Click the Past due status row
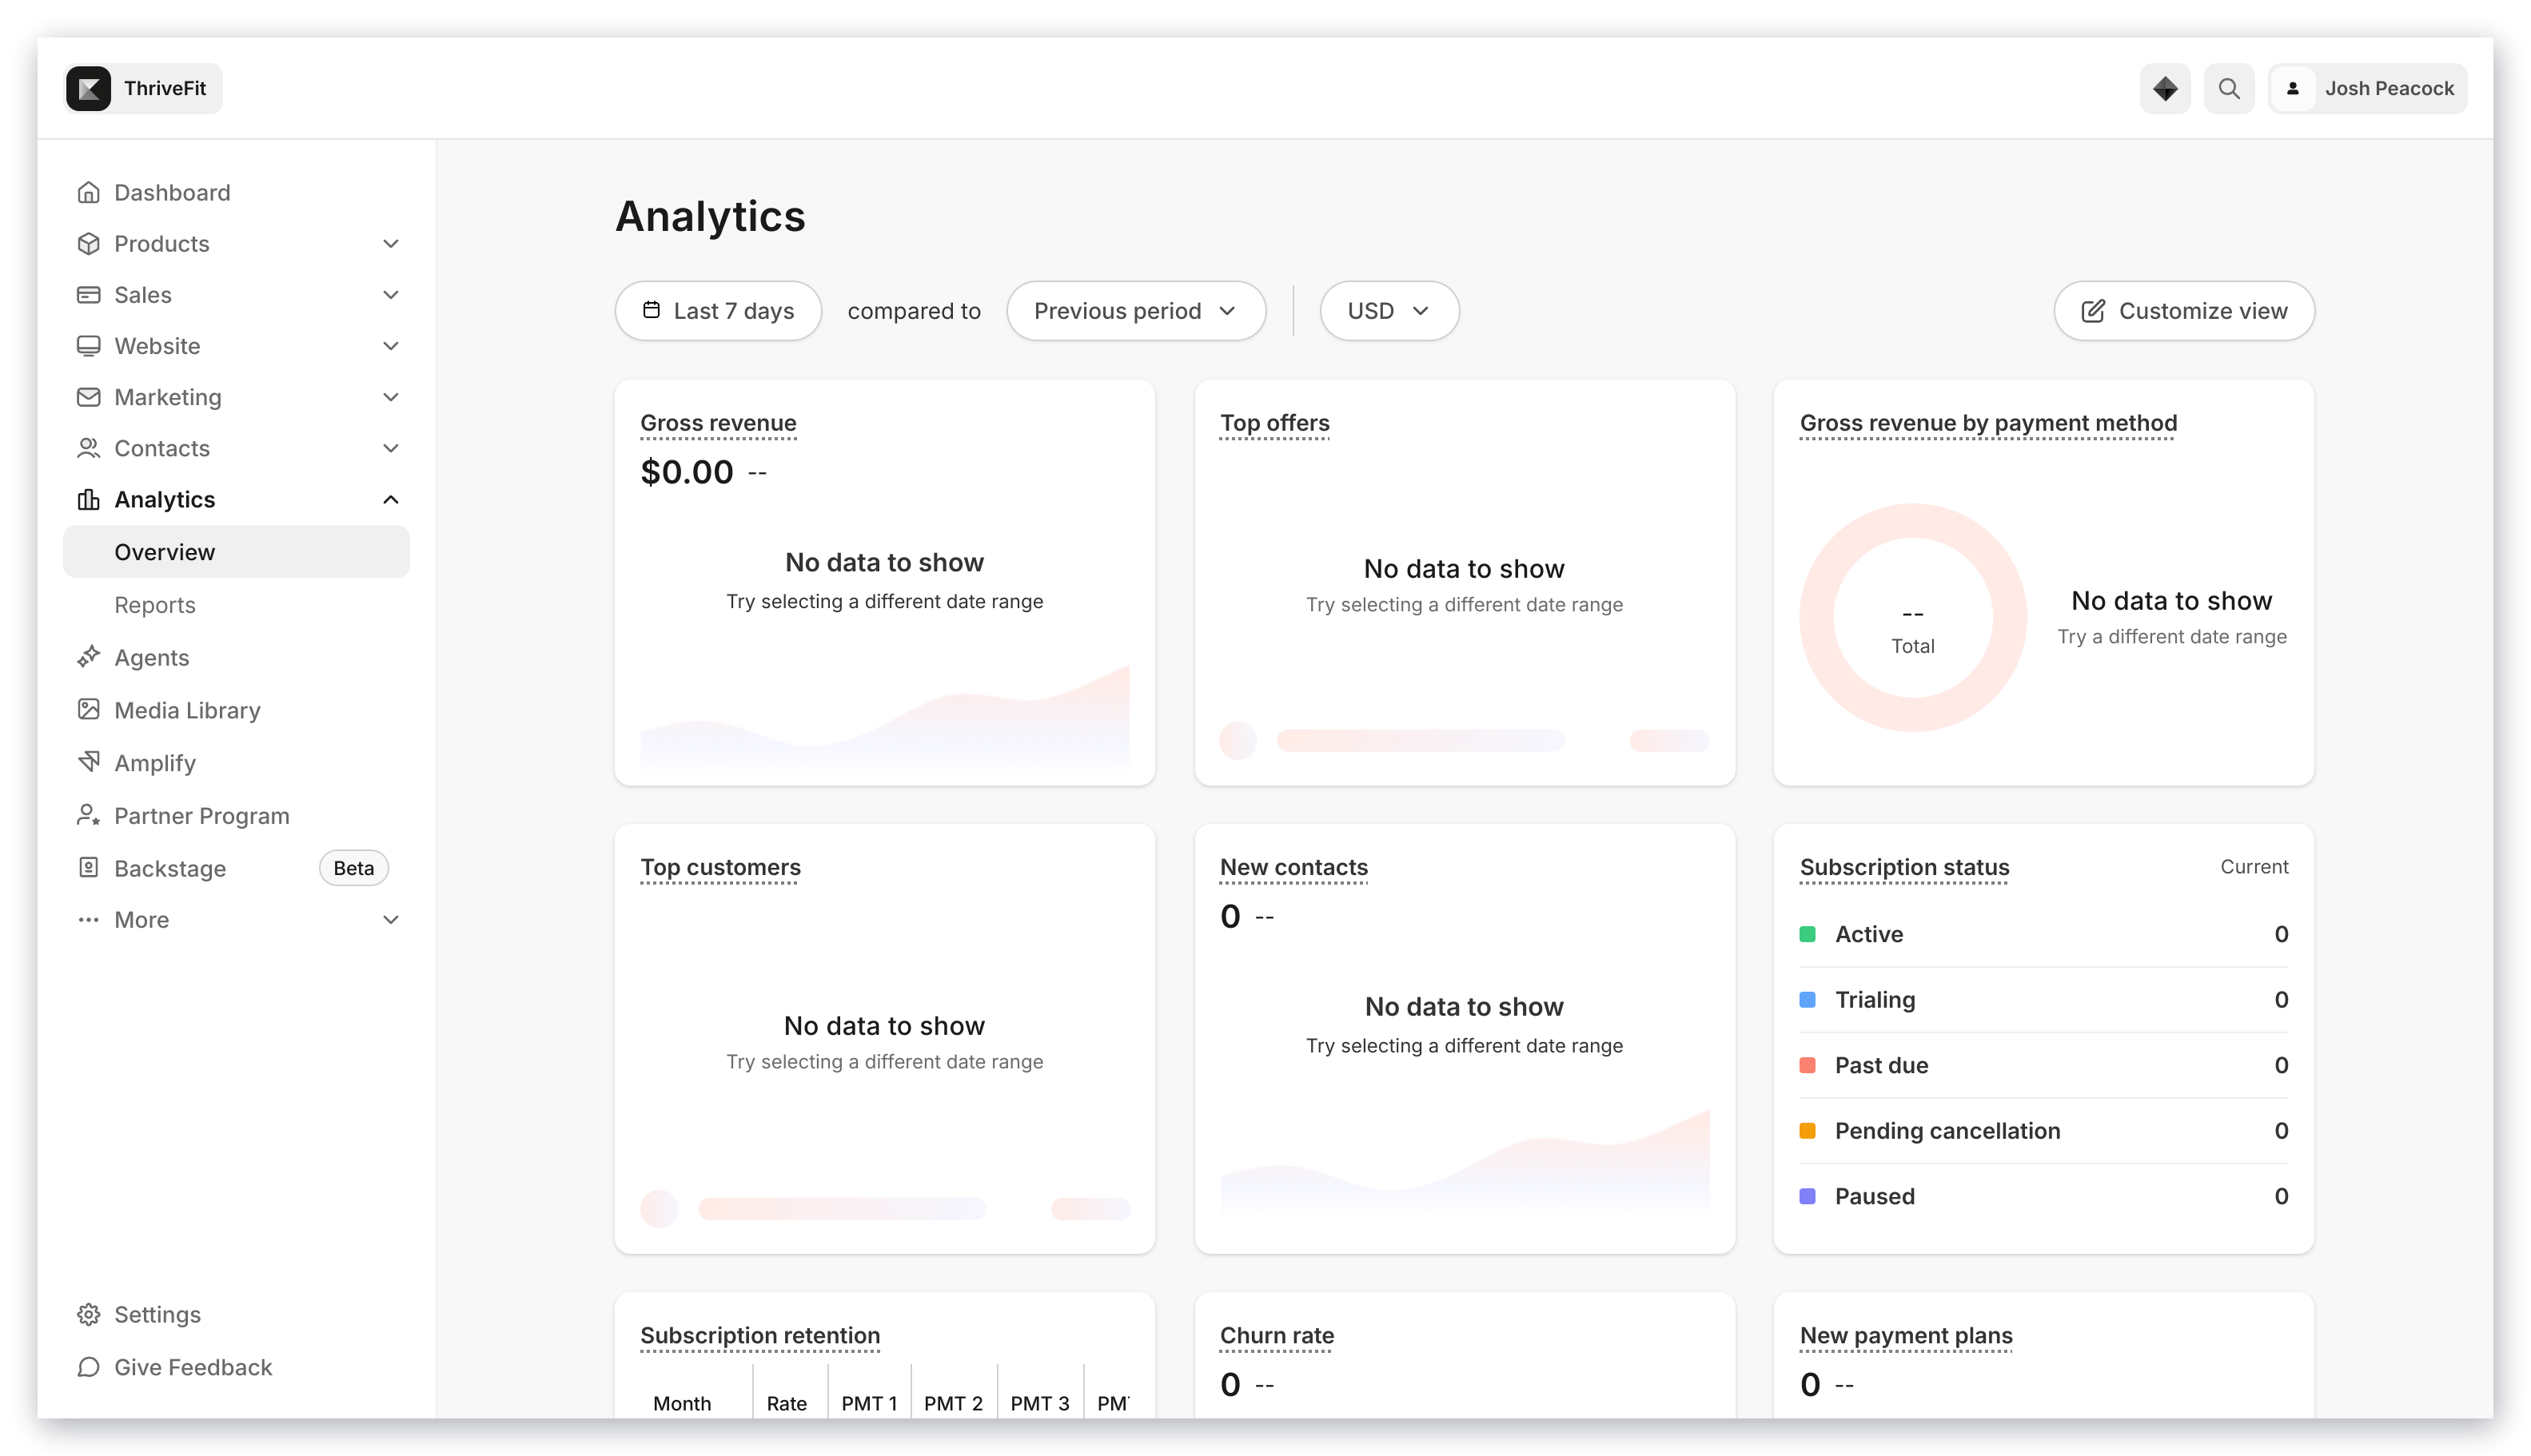The width and height of the screenshot is (2531, 1456). [2043, 1065]
